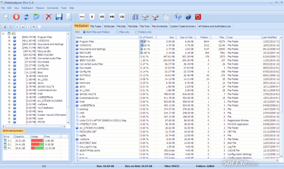This screenshot has height=169, width=284.
Task: Open All Folders and SubFolders List tab
Action: (214, 26)
